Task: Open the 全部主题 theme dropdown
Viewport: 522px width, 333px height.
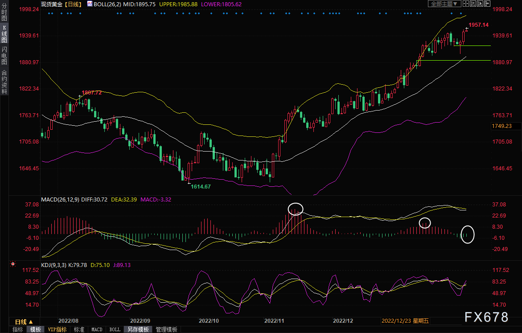Action: pyautogui.click(x=443, y=4)
